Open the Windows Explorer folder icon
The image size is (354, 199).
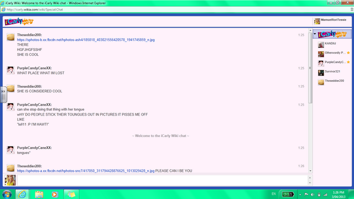click(x=39, y=194)
